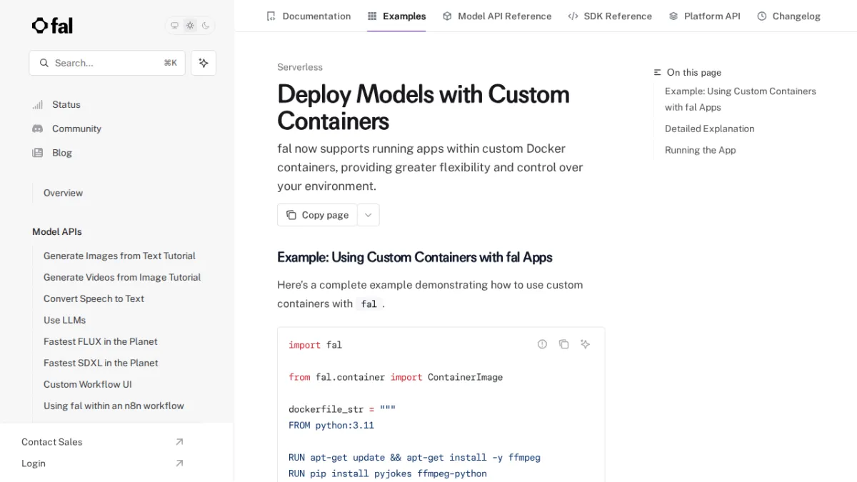Open Custom Workflow UI page
The height and width of the screenshot is (482, 857).
pos(87,384)
